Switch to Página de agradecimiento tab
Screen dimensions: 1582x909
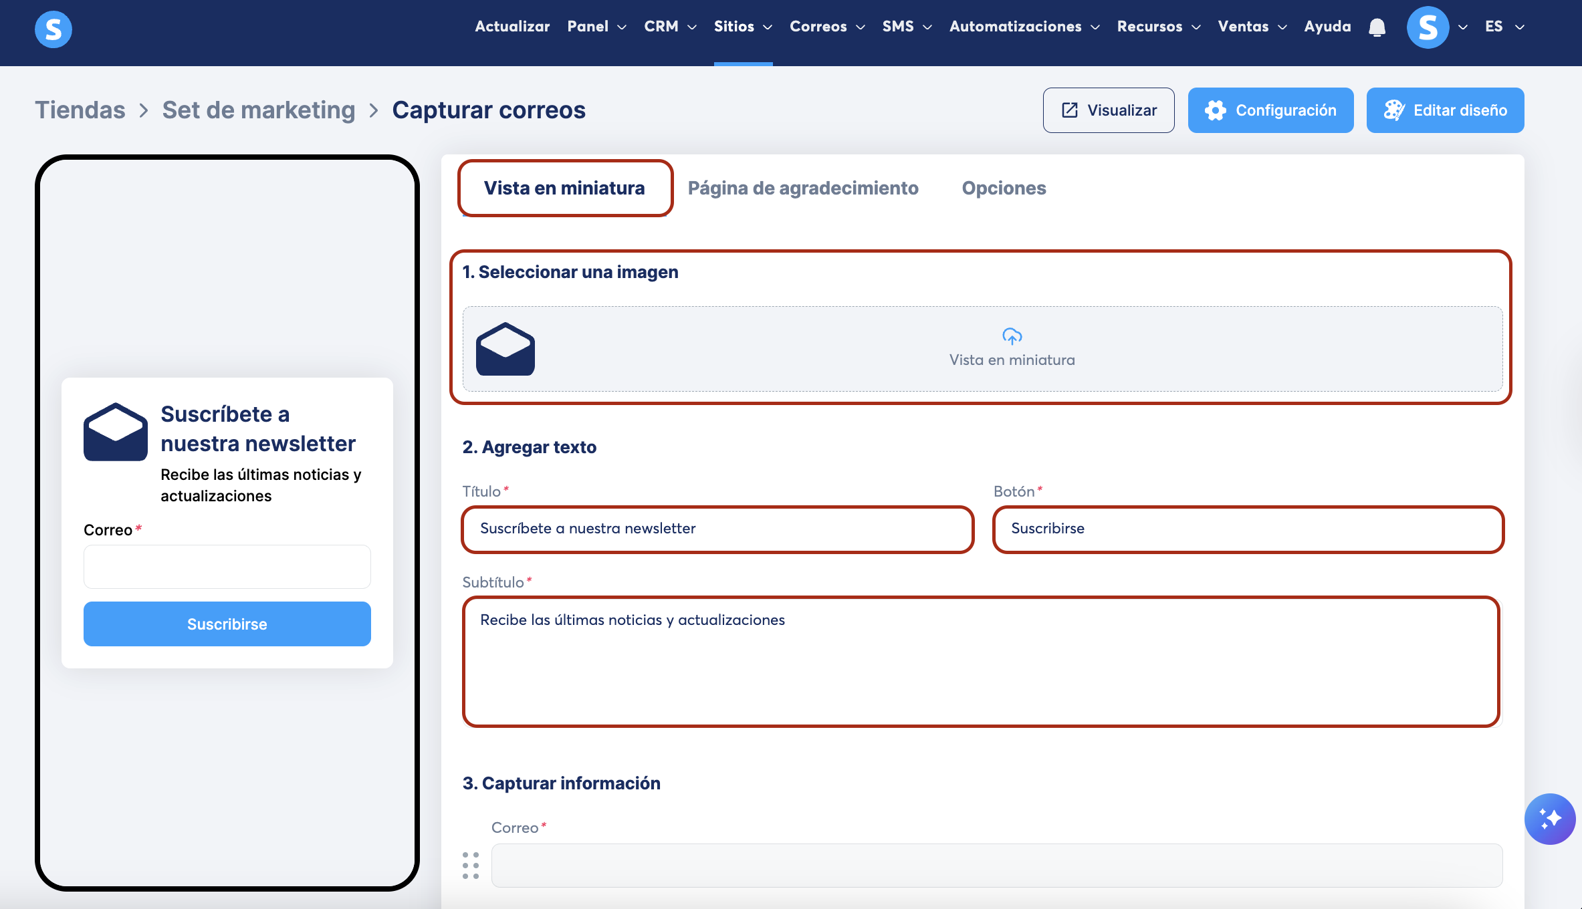(x=803, y=188)
